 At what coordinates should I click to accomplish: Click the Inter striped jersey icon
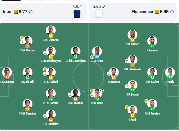tap(77, 14)
